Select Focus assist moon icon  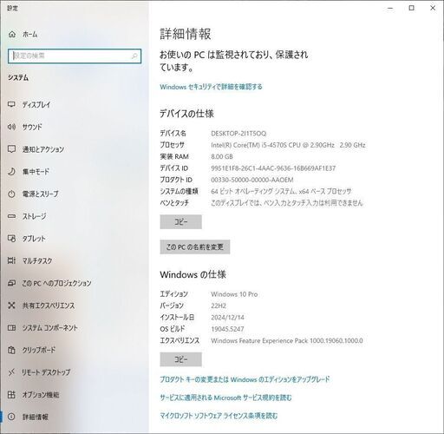[11, 171]
